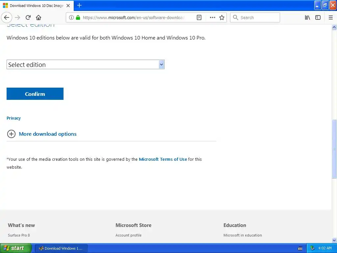The image size is (337, 253).
Task: Go back using the browser back arrow
Action: point(7,17)
